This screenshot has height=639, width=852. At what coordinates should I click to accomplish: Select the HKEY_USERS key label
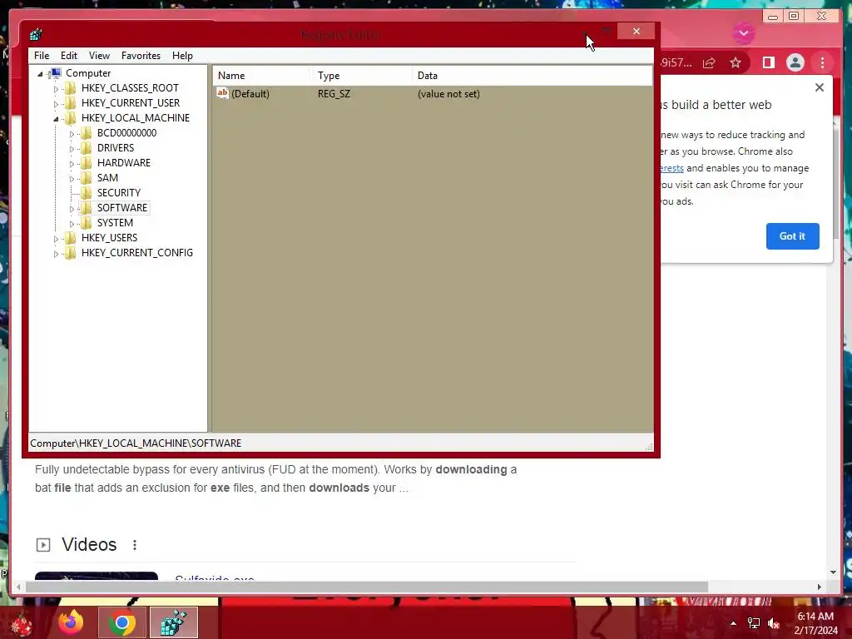[109, 237]
